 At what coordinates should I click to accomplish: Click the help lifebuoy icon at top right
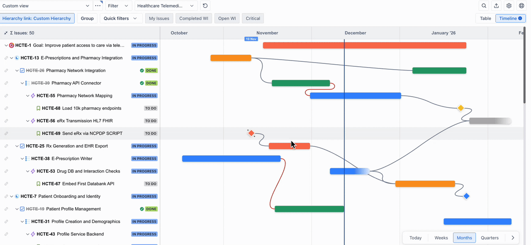pyautogui.click(x=521, y=5)
